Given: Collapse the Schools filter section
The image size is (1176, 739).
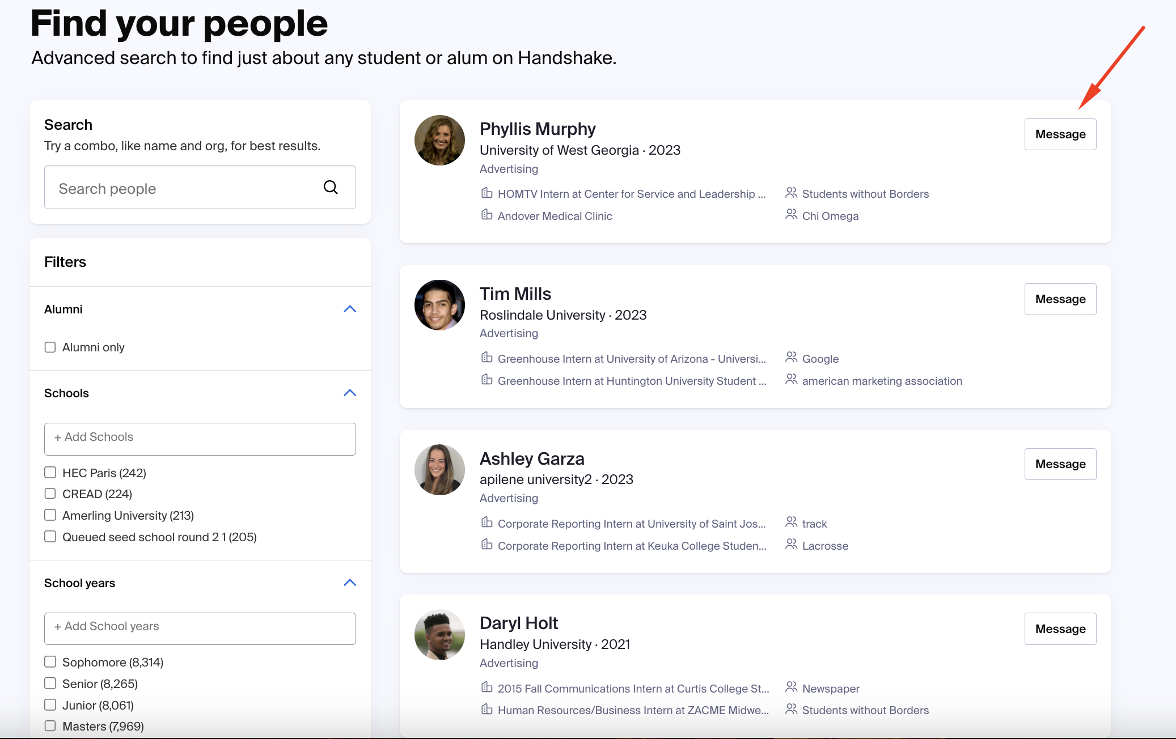Looking at the screenshot, I should (x=350, y=393).
